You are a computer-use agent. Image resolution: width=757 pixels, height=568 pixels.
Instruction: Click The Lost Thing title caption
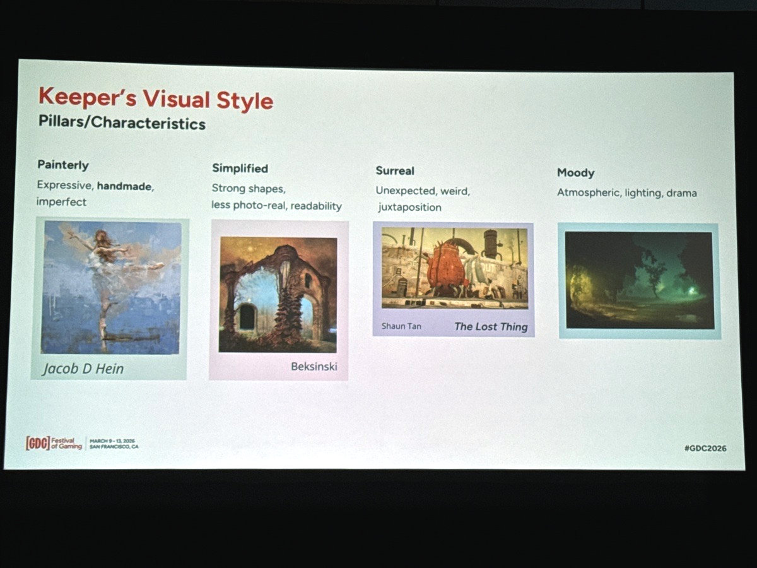click(491, 326)
